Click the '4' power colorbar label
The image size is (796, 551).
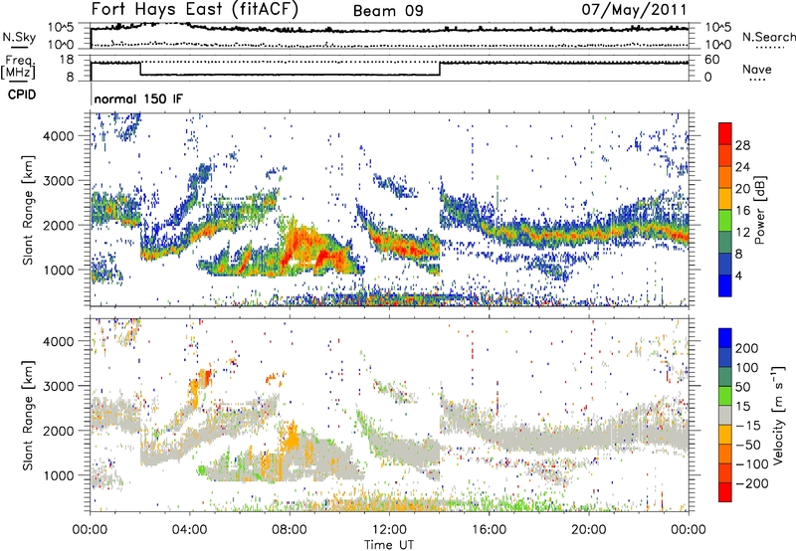point(738,275)
